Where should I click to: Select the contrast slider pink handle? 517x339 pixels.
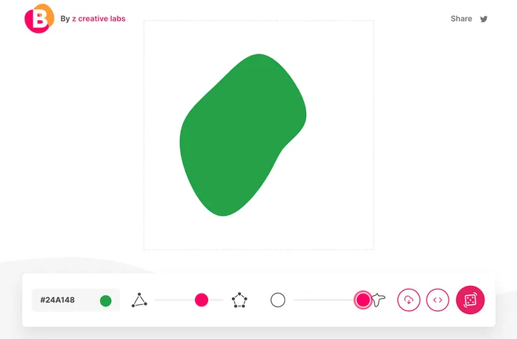click(x=363, y=300)
